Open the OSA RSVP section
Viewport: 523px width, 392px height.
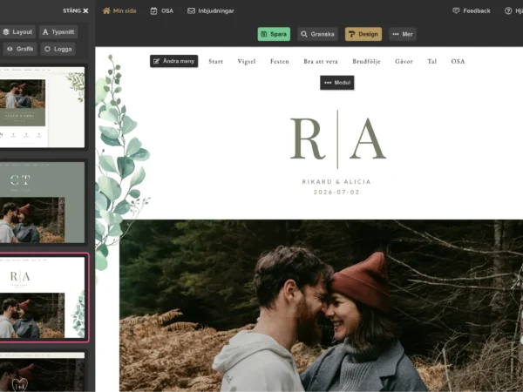161,10
